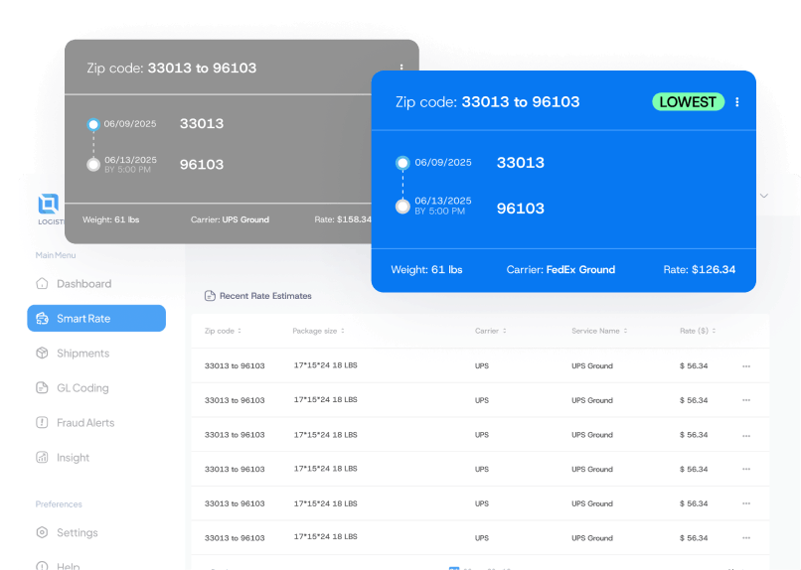
Task: Expand chevron at top right of panel
Action: [763, 196]
